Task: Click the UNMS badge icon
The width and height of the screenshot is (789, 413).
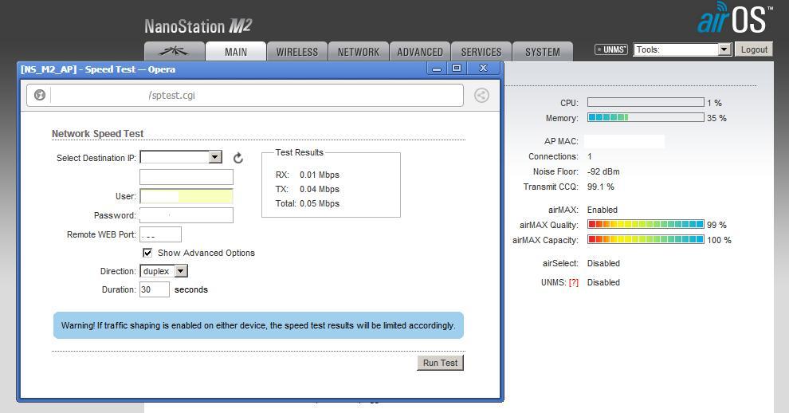Action: coord(611,49)
